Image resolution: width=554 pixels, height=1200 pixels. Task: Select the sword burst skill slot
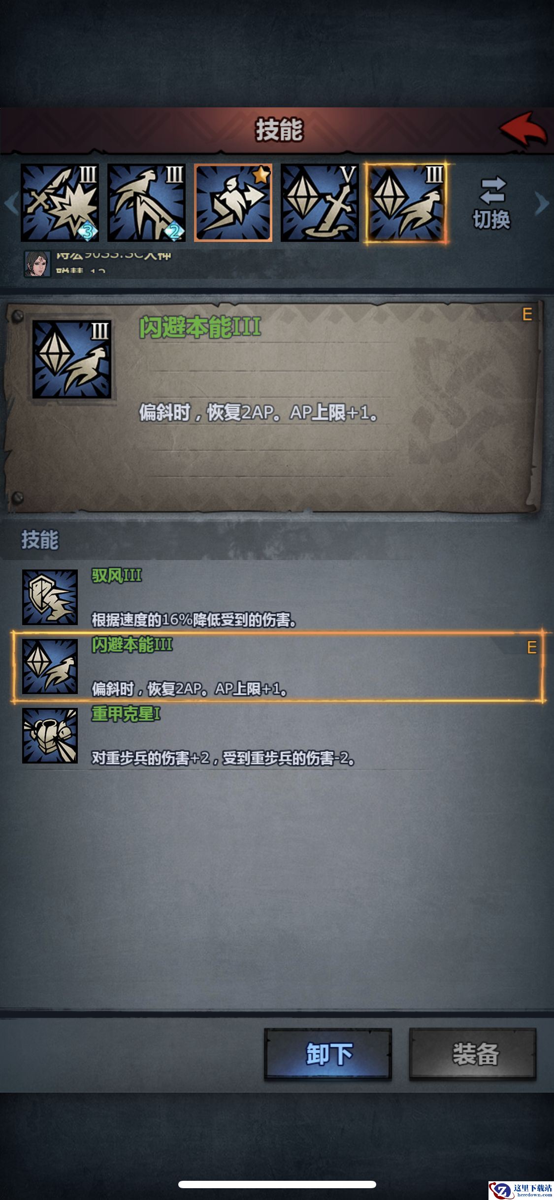[x=60, y=203]
